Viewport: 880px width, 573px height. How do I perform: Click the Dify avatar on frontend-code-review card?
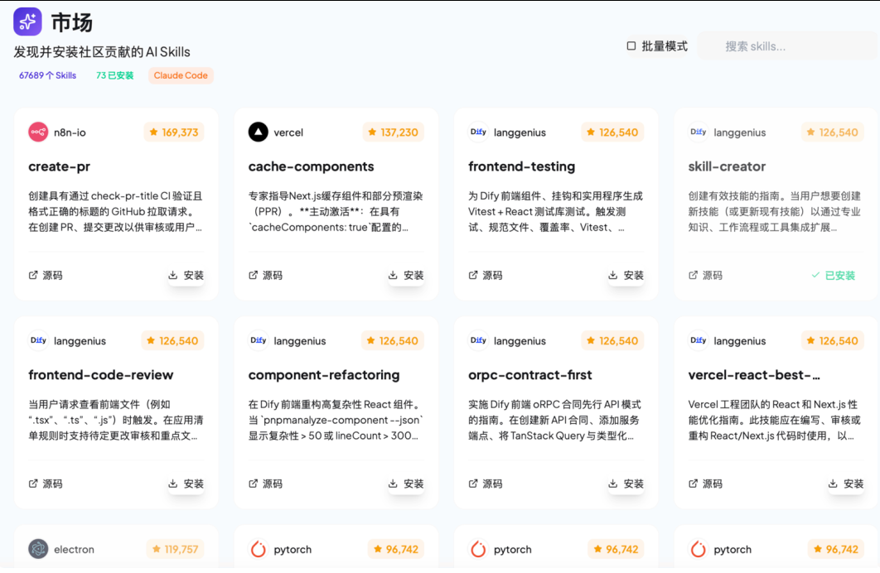(38, 341)
